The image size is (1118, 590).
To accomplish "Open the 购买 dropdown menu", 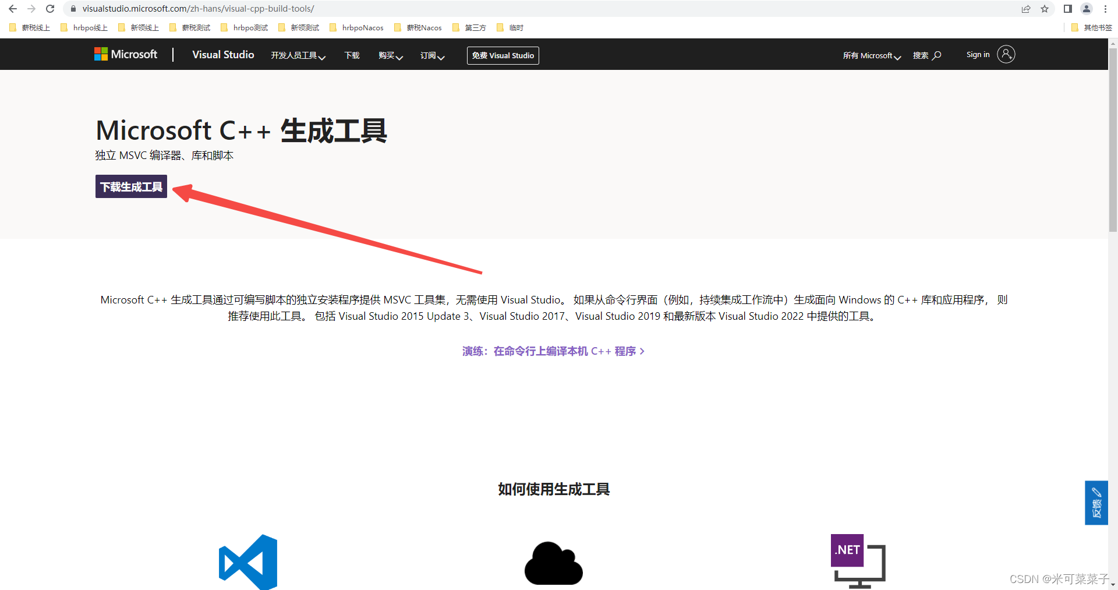I will click(x=390, y=55).
